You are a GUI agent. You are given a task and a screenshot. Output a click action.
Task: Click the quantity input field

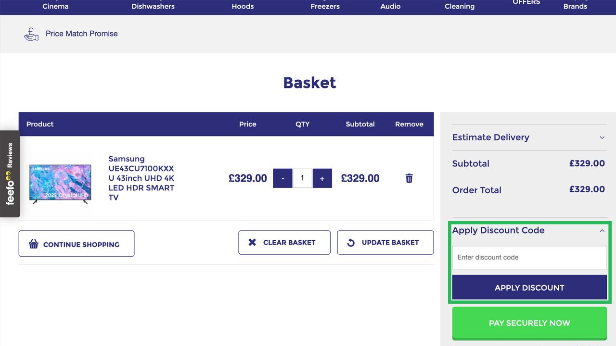tap(302, 178)
